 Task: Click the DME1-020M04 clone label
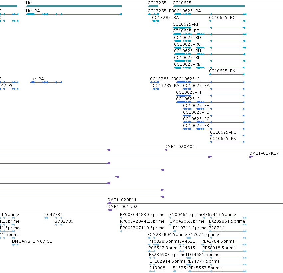coord(180,147)
